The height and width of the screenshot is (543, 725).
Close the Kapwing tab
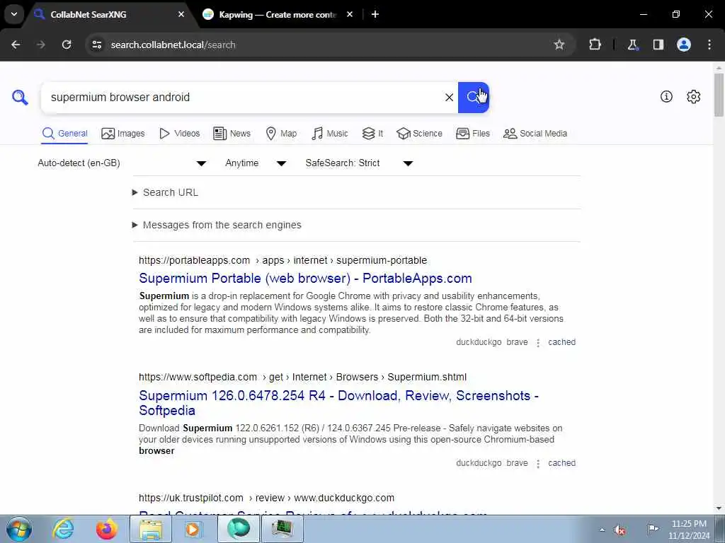[x=350, y=14]
